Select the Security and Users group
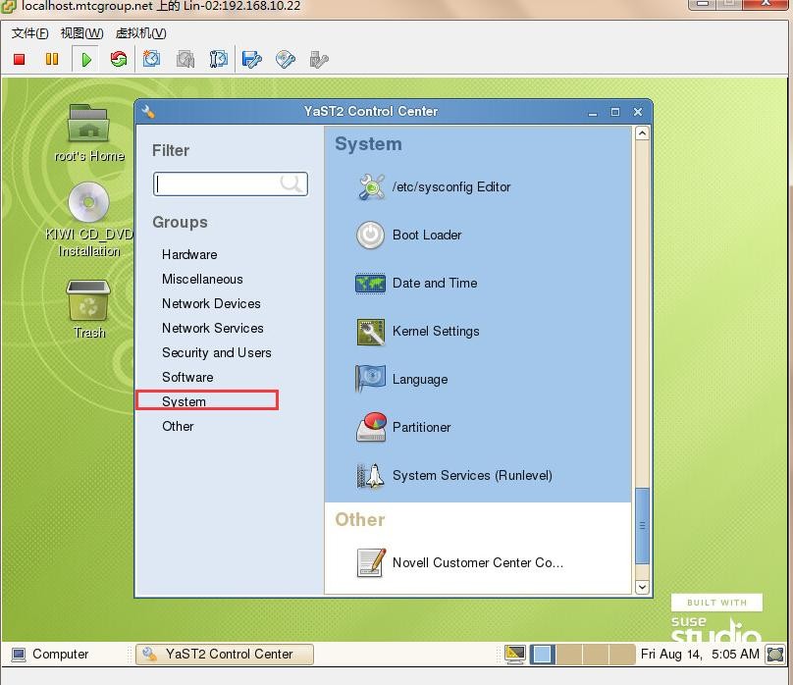This screenshot has height=685, width=793. 217,353
